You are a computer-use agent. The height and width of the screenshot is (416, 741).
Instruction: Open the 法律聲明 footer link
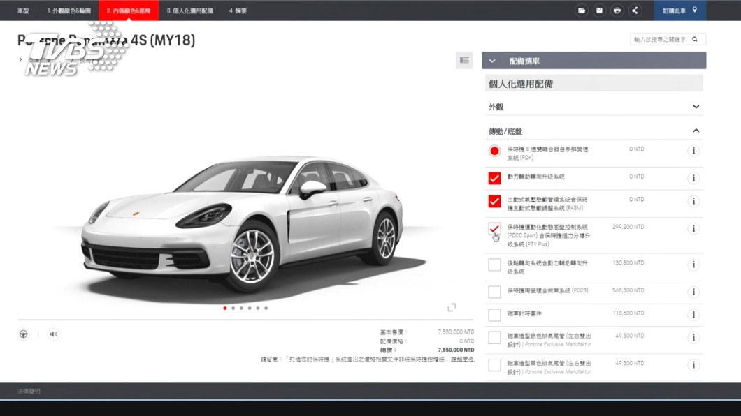(29, 391)
